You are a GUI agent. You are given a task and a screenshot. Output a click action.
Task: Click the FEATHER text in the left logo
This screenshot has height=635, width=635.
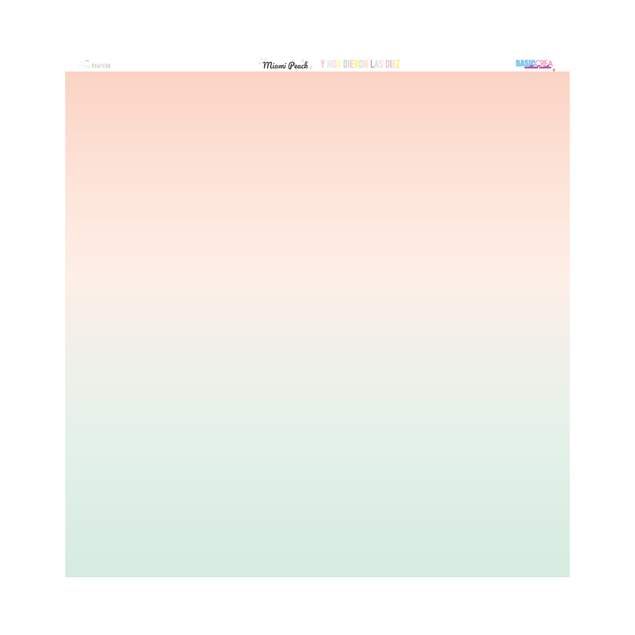coord(101,66)
